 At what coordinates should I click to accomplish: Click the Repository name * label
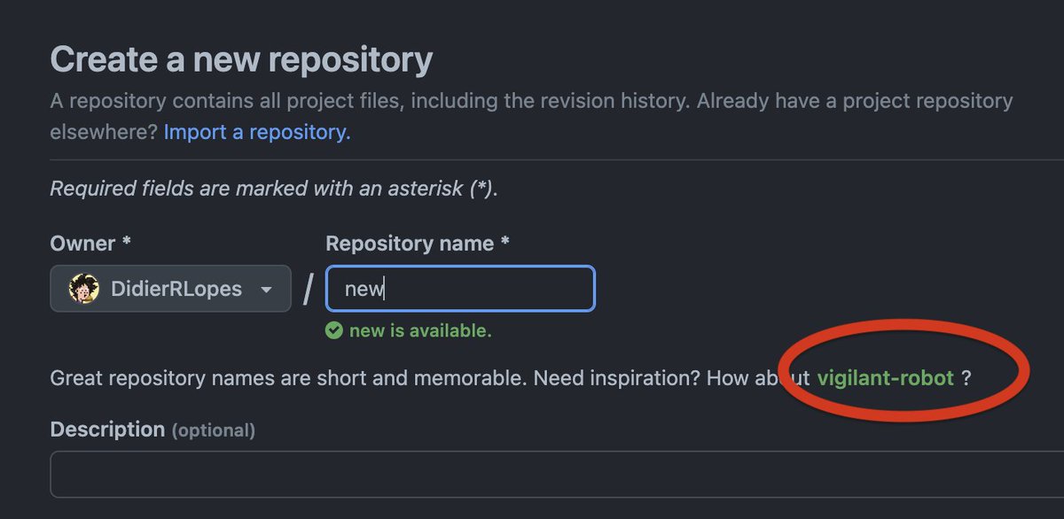pos(418,244)
